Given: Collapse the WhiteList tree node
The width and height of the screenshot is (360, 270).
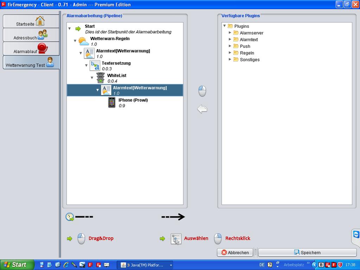Looking at the screenshot, I should pyautogui.click(x=92, y=78).
